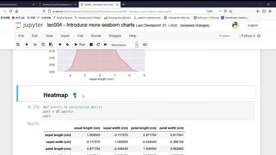
Task: Open the SciPy.org bookmark
Action: pos(206,18)
